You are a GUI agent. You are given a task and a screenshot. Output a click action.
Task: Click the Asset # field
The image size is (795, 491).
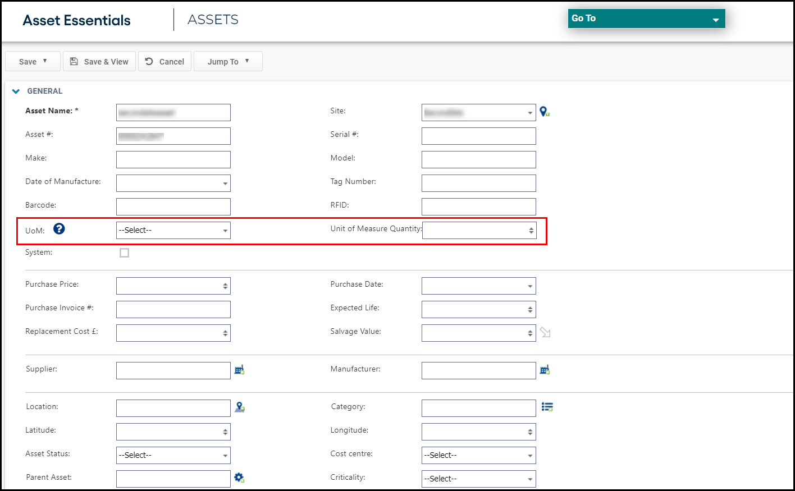click(173, 136)
